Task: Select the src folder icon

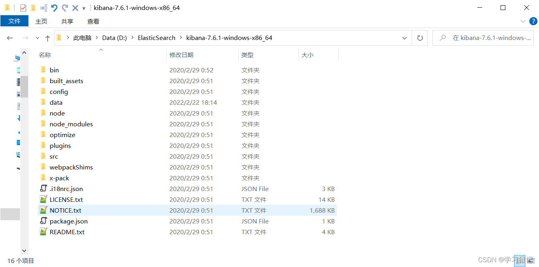Action: [x=44, y=156]
